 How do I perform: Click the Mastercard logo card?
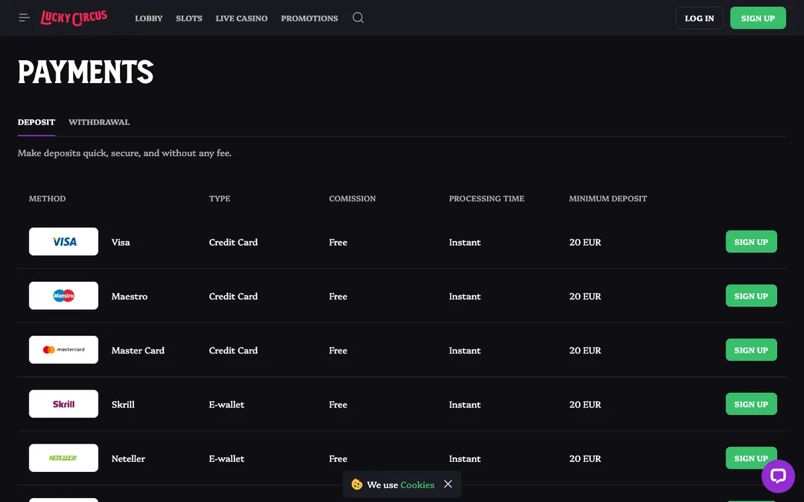click(x=64, y=350)
